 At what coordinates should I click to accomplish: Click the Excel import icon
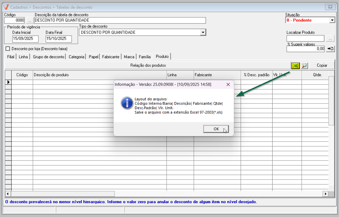pyautogui.click(x=295, y=65)
